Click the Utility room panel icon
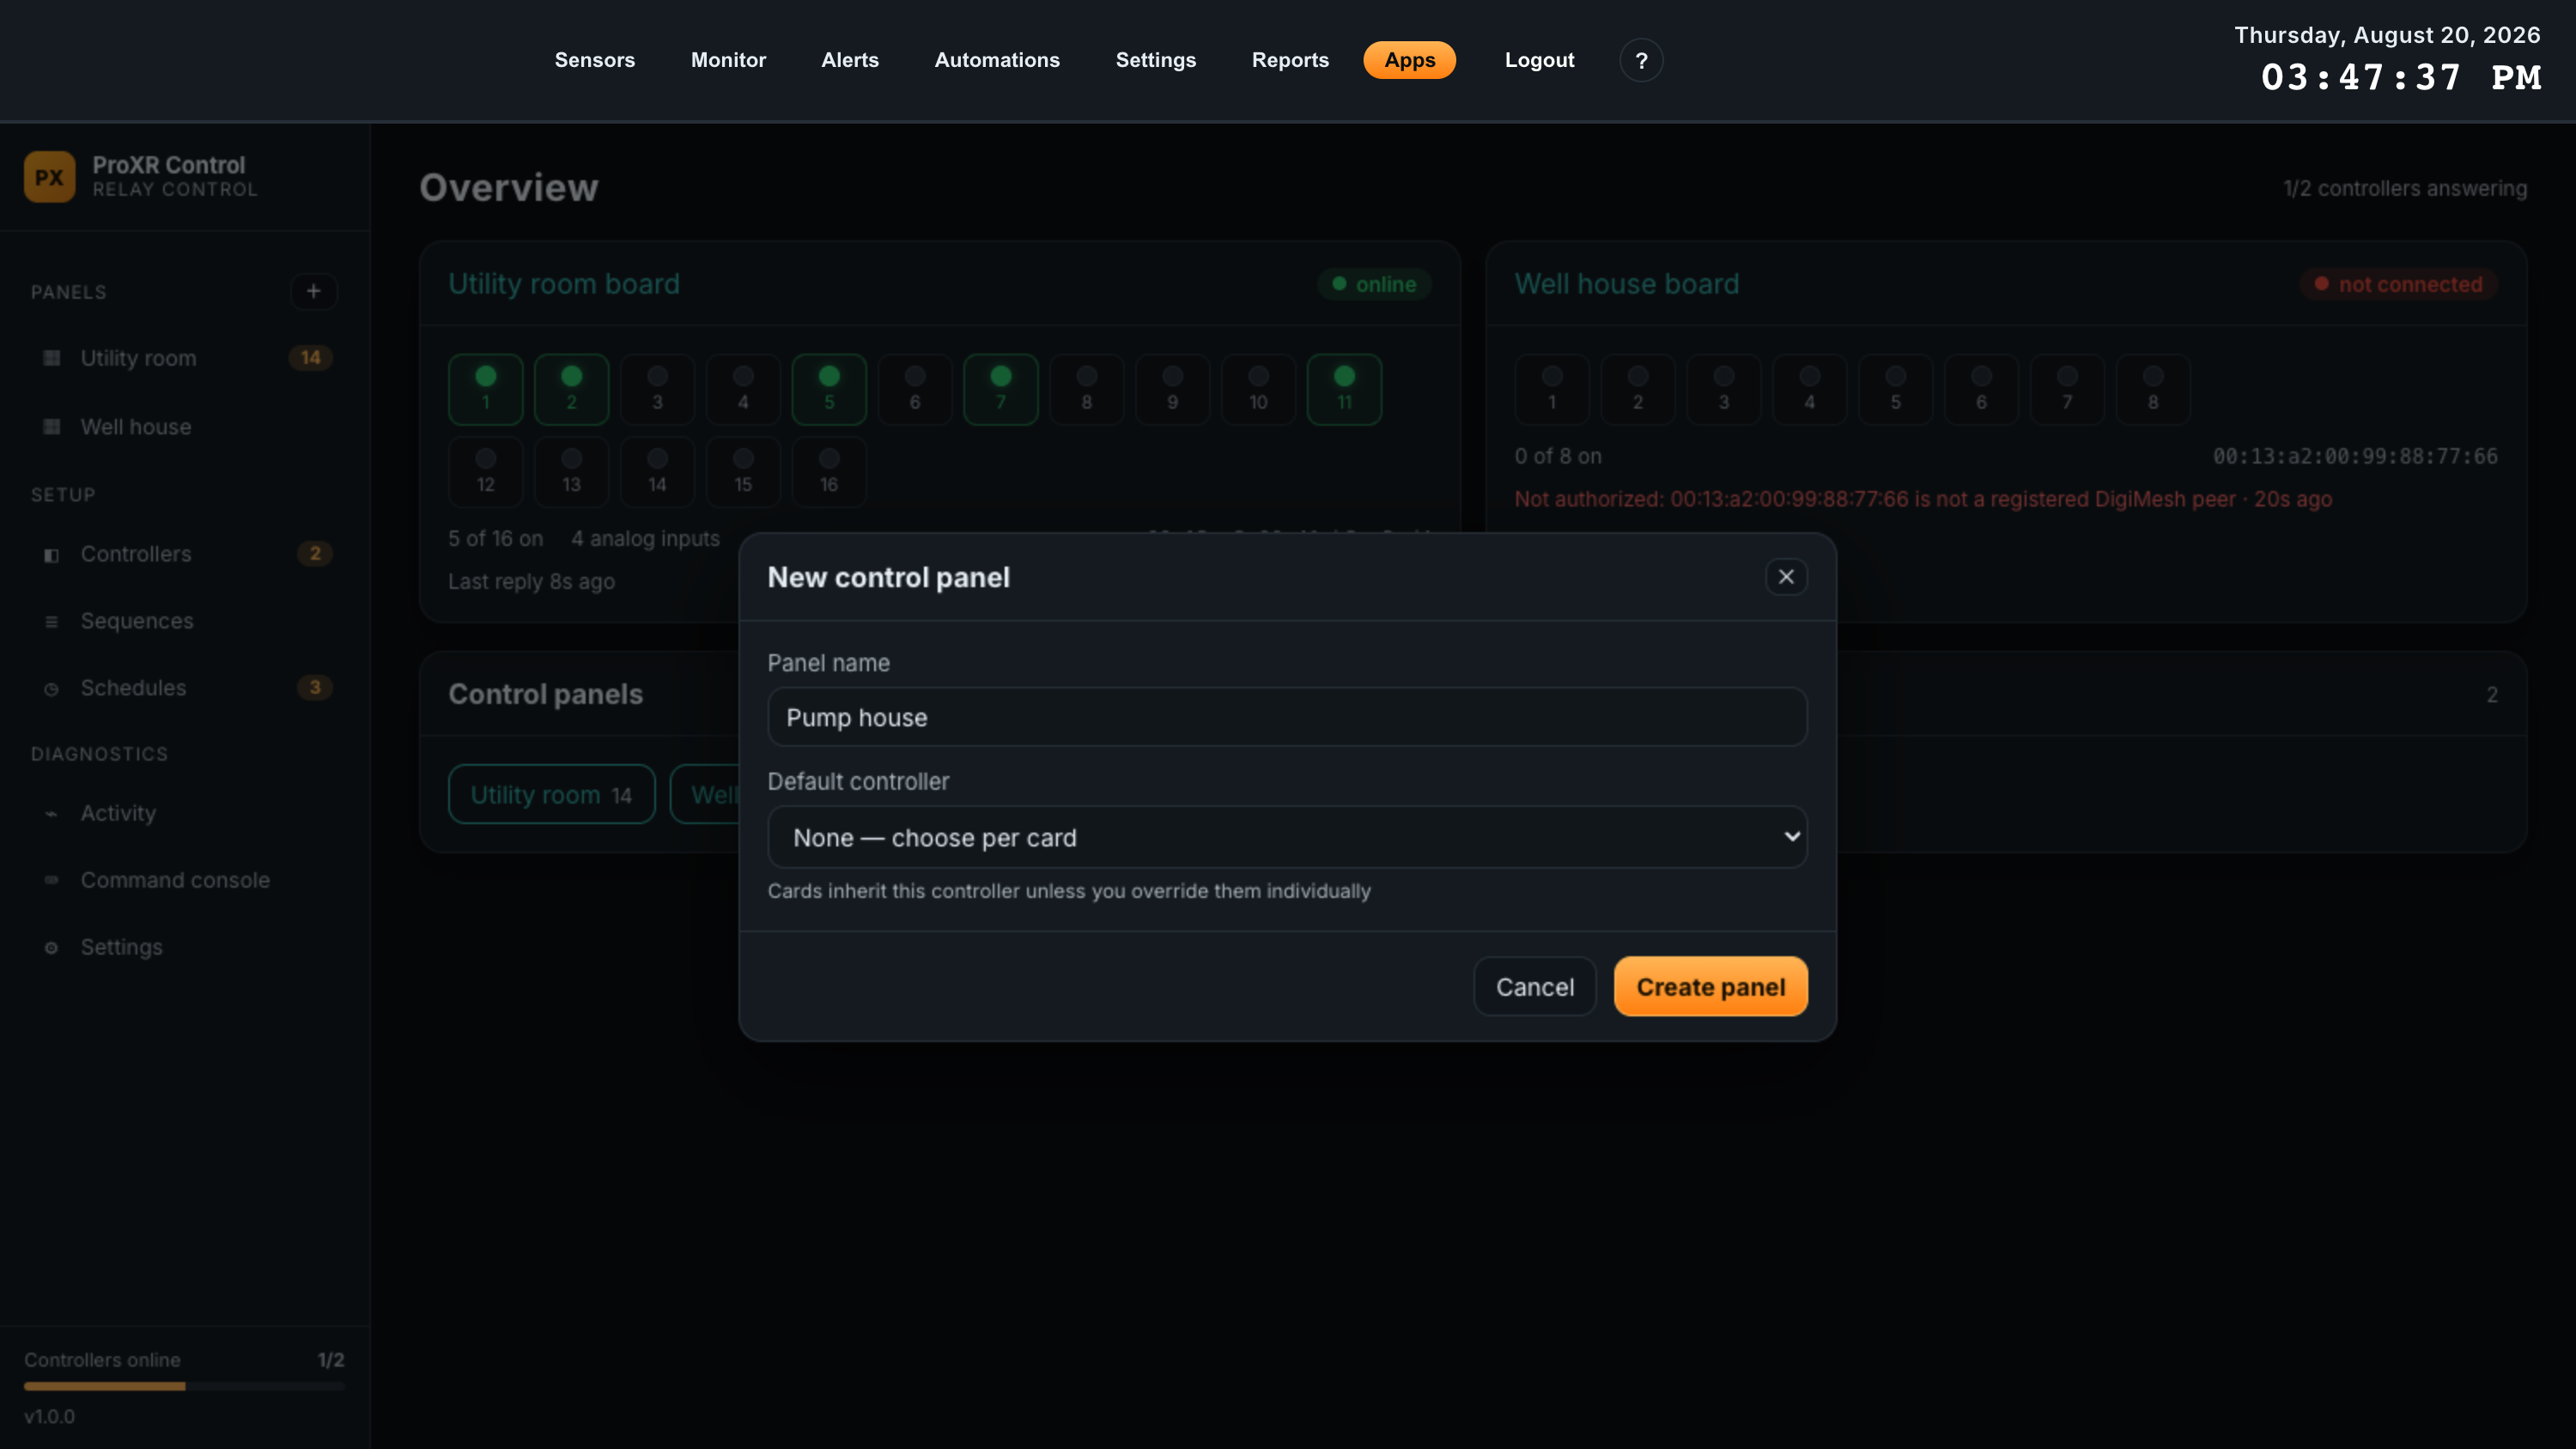 pos(51,358)
